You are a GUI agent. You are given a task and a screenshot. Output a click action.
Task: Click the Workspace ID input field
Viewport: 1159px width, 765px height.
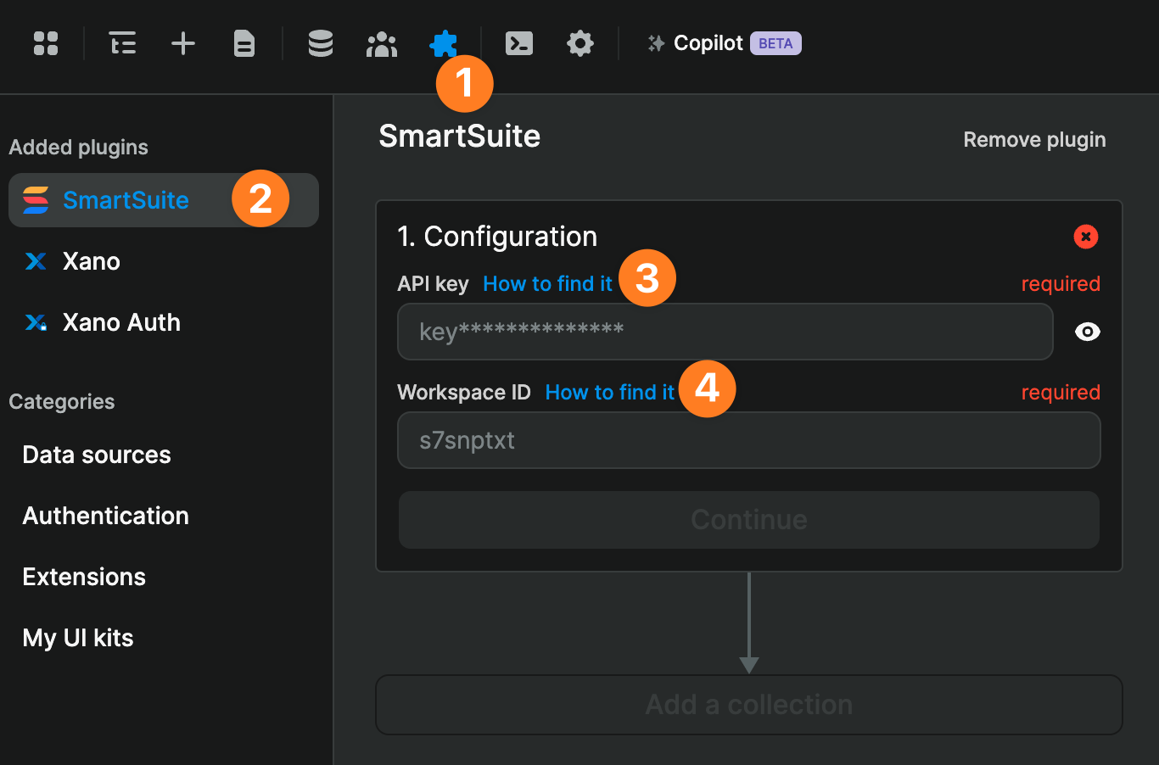point(749,440)
